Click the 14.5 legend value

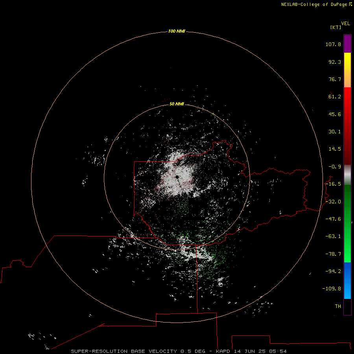click(x=335, y=149)
